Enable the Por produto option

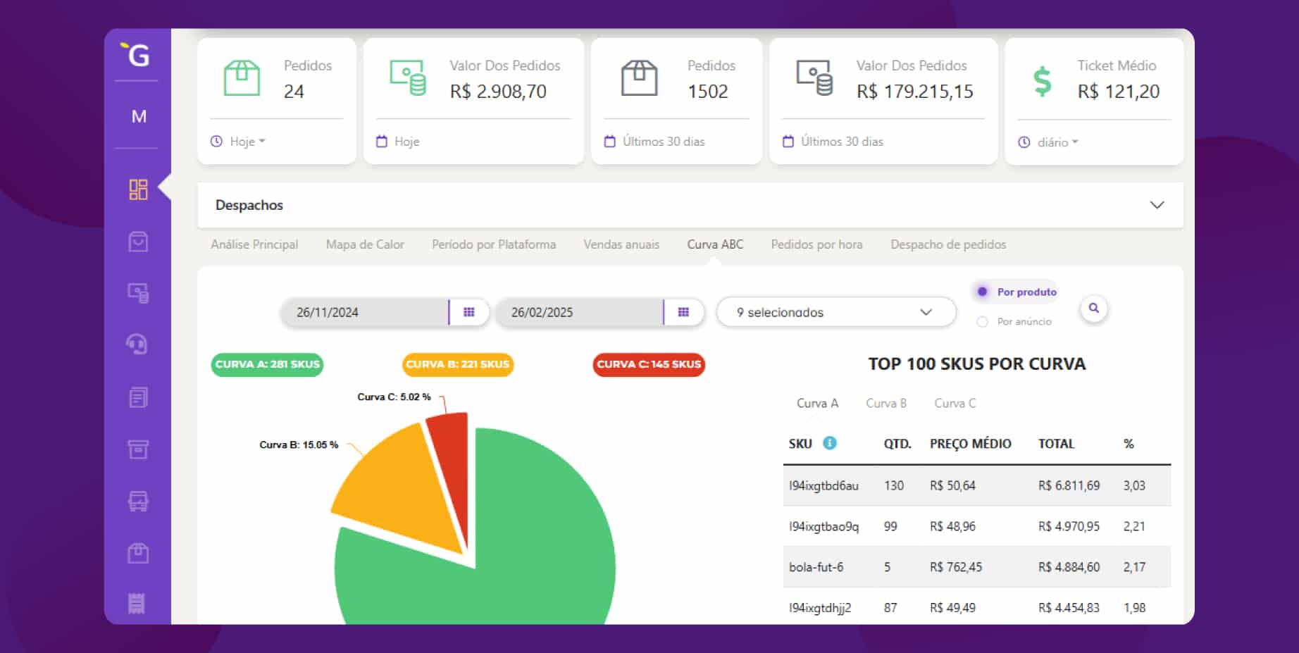point(981,291)
